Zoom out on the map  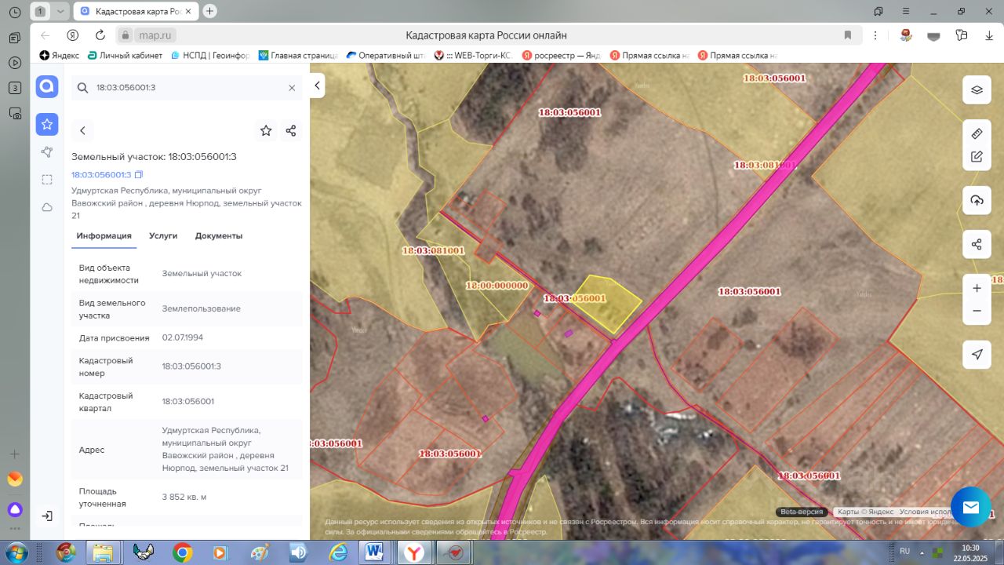(977, 311)
